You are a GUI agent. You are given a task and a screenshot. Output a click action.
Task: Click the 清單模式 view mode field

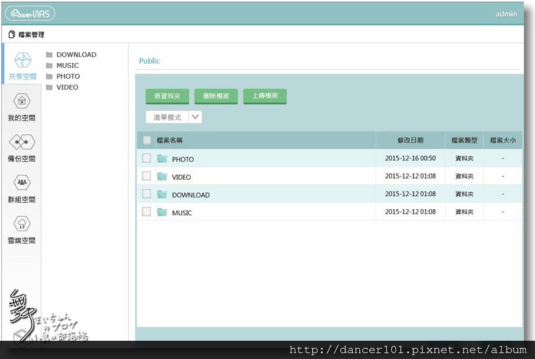[x=167, y=117]
